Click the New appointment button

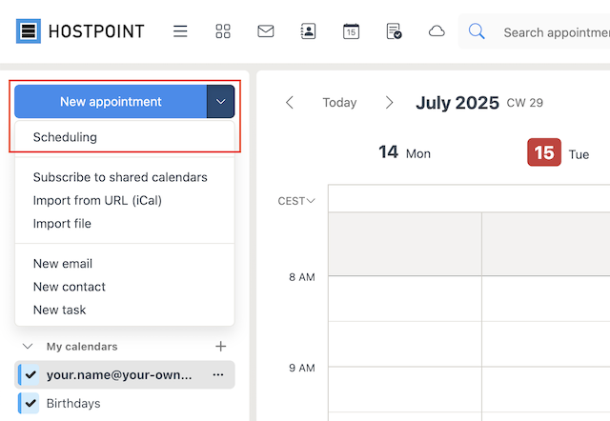pos(111,102)
